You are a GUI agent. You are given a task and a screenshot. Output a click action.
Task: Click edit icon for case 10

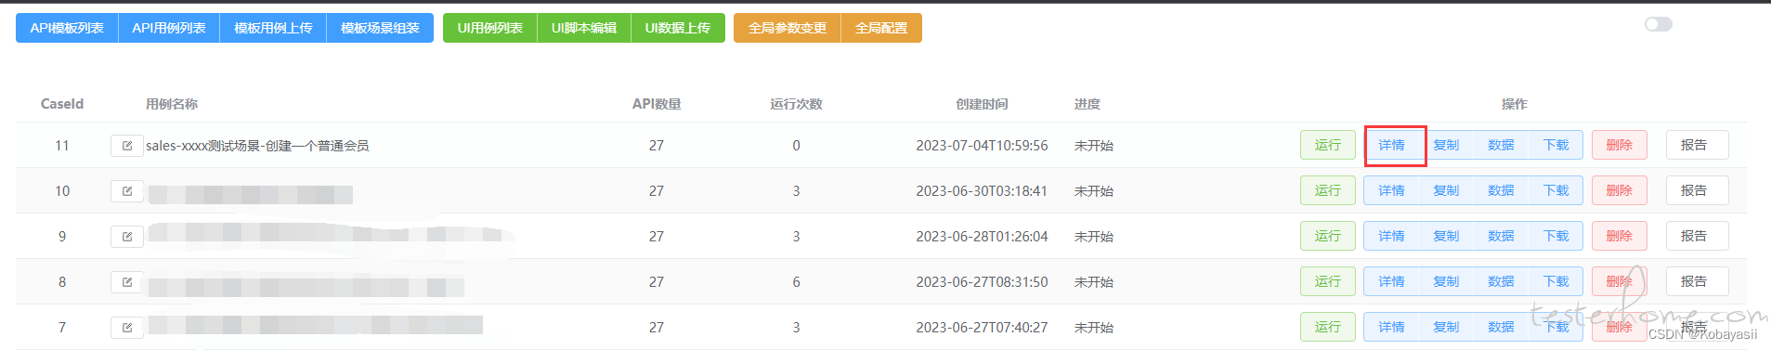point(127,191)
